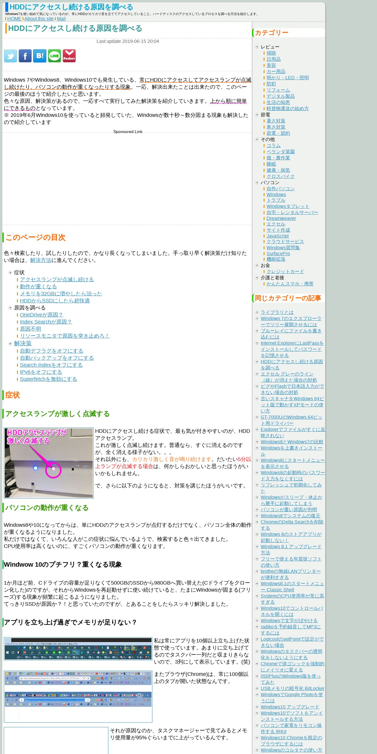The image size is (377, 754).
Task: Click the Mail link in the header
Action: [61, 19]
